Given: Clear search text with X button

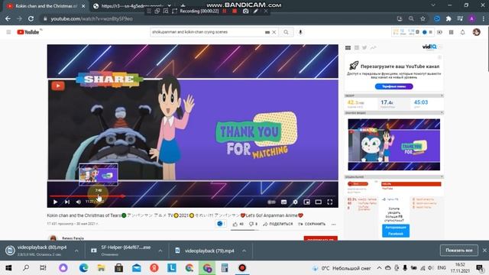Looking at the screenshot, I should [274, 32].
